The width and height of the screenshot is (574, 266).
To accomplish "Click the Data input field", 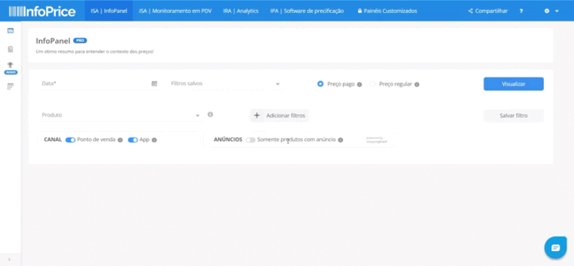I will point(100,84).
